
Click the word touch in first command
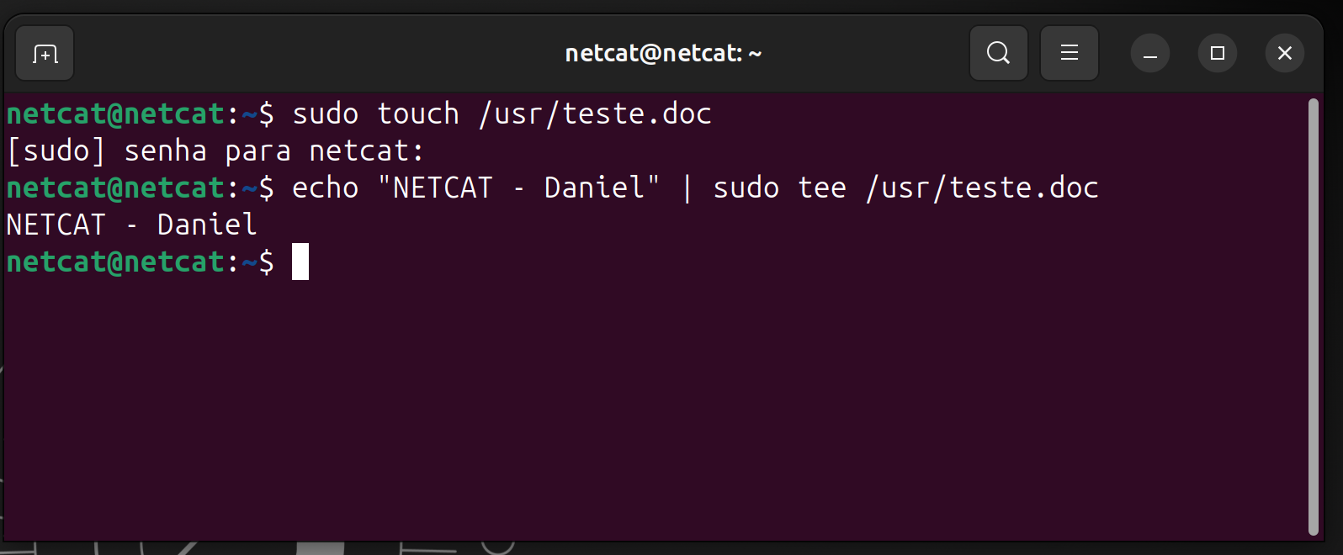point(418,114)
